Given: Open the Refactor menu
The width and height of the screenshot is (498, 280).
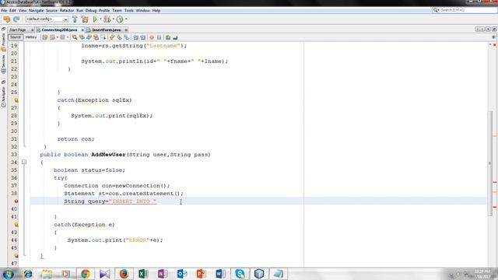Looking at the screenshot, I should pos(67,10).
